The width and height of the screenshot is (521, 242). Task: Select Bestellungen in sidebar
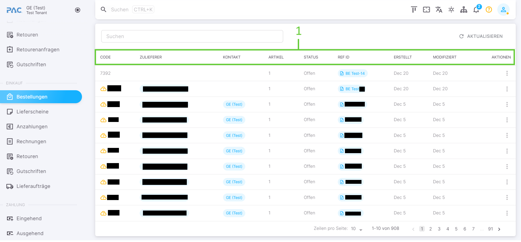(x=41, y=97)
